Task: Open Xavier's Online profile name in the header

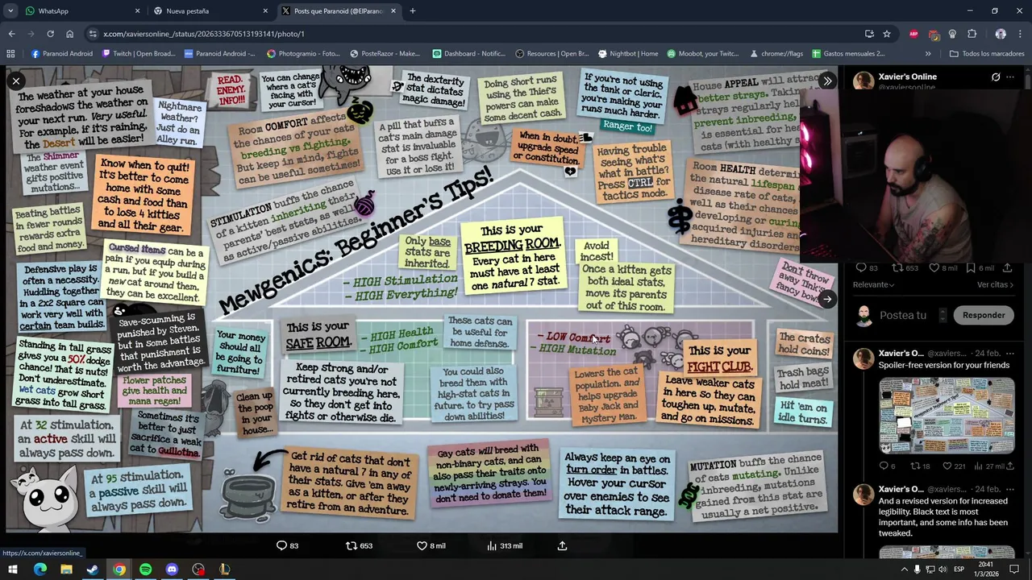Action: tap(907, 77)
